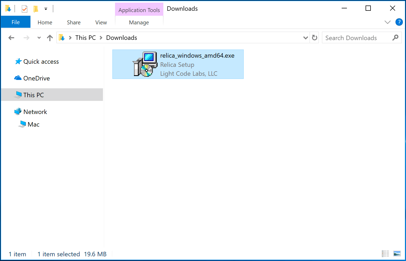Select Network in the navigation pane
This screenshot has width=406, height=261.
[x=35, y=112]
